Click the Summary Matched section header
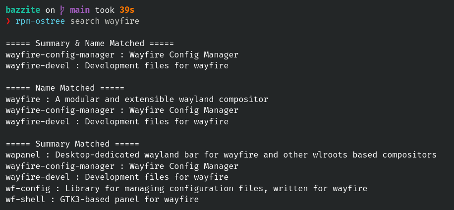 (x=72, y=144)
